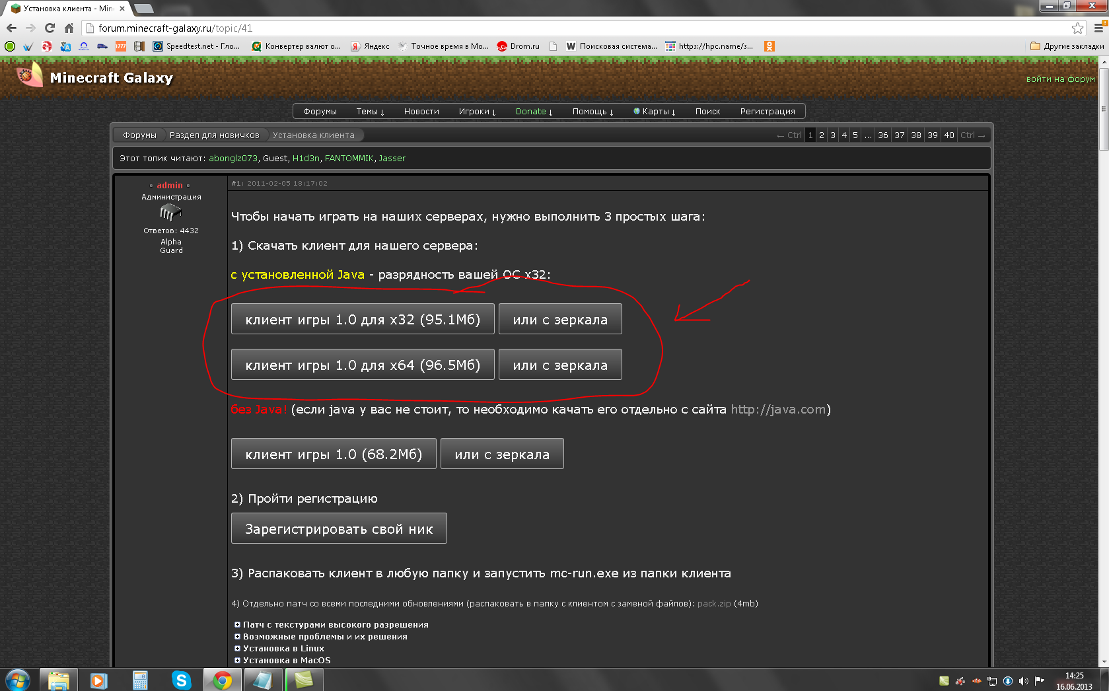Open Другие закладки folder
1109x691 pixels.
point(1067,46)
